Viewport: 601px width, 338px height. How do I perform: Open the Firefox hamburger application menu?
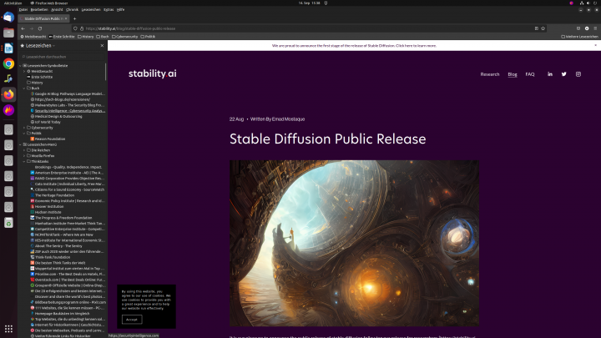tap(595, 28)
